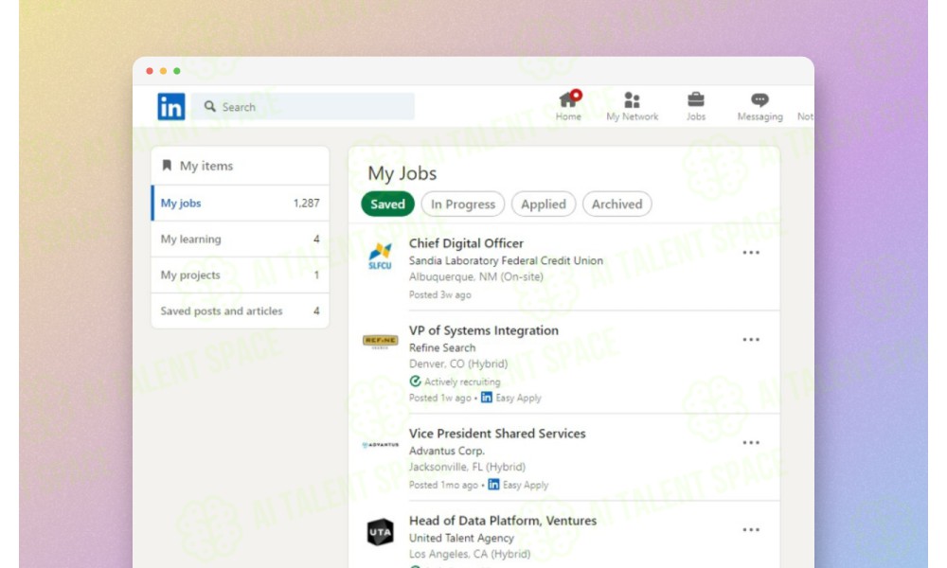Select My projects in the sidebar

pos(240,275)
